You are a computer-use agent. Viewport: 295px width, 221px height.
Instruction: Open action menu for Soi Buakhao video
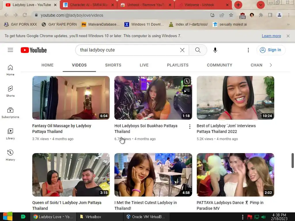tap(190, 127)
